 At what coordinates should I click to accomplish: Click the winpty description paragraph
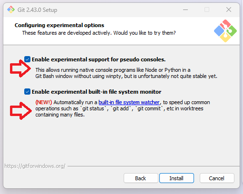(126, 73)
